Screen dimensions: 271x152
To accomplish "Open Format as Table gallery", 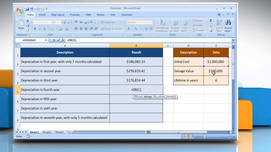I will (x=175, y=26).
